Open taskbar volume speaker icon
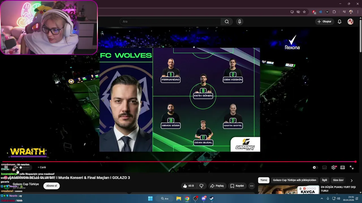 [x=339, y=198]
